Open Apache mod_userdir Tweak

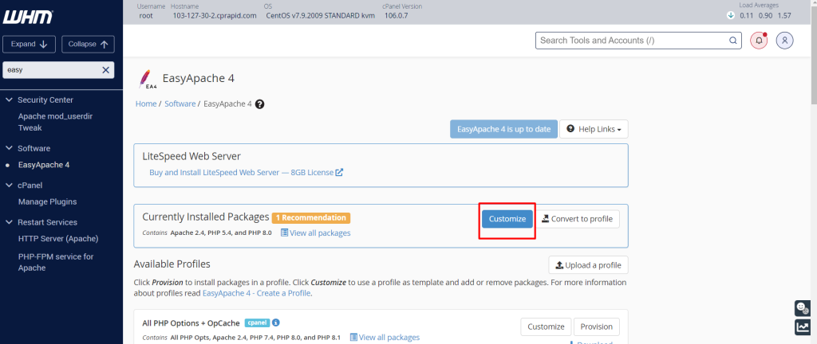(x=55, y=122)
